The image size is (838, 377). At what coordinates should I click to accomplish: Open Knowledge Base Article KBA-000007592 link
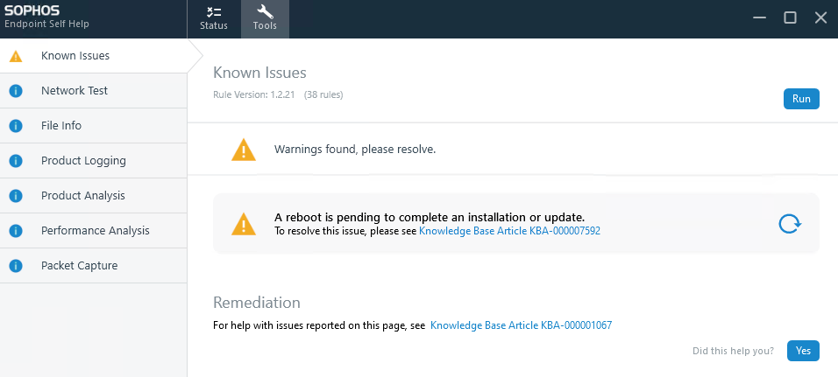click(509, 232)
